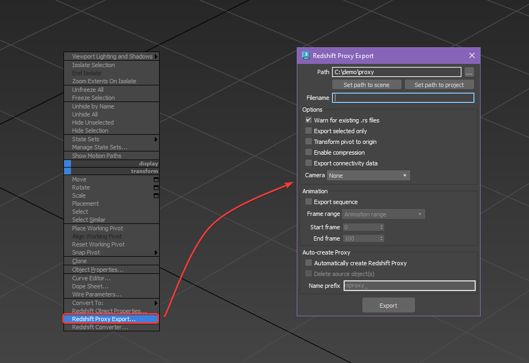Open Redshift Converter
The width and height of the screenshot is (529, 363).
[x=111, y=327]
